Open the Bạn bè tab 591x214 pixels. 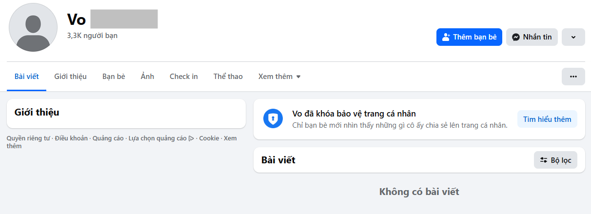pyautogui.click(x=114, y=77)
